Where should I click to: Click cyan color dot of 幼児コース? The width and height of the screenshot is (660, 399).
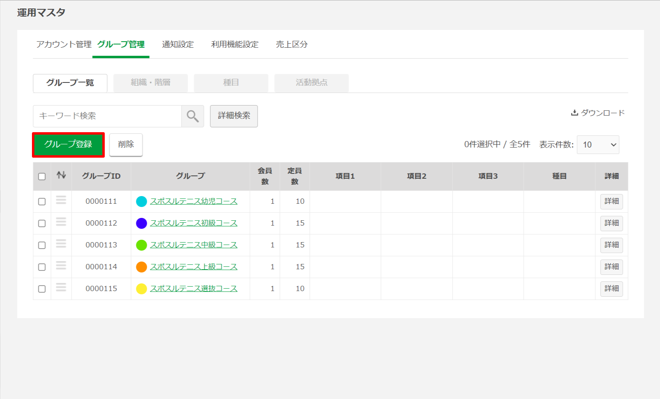[142, 201]
